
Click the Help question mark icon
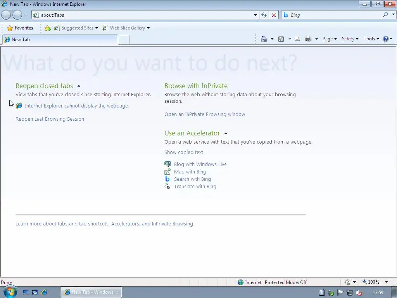pyautogui.click(x=386, y=39)
